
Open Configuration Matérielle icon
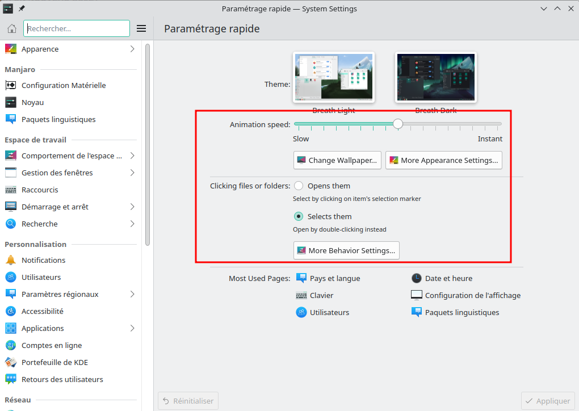[x=11, y=85]
